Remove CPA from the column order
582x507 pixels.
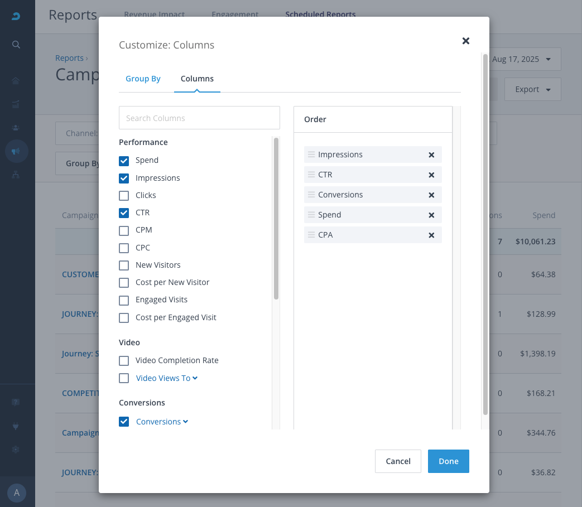click(x=431, y=235)
